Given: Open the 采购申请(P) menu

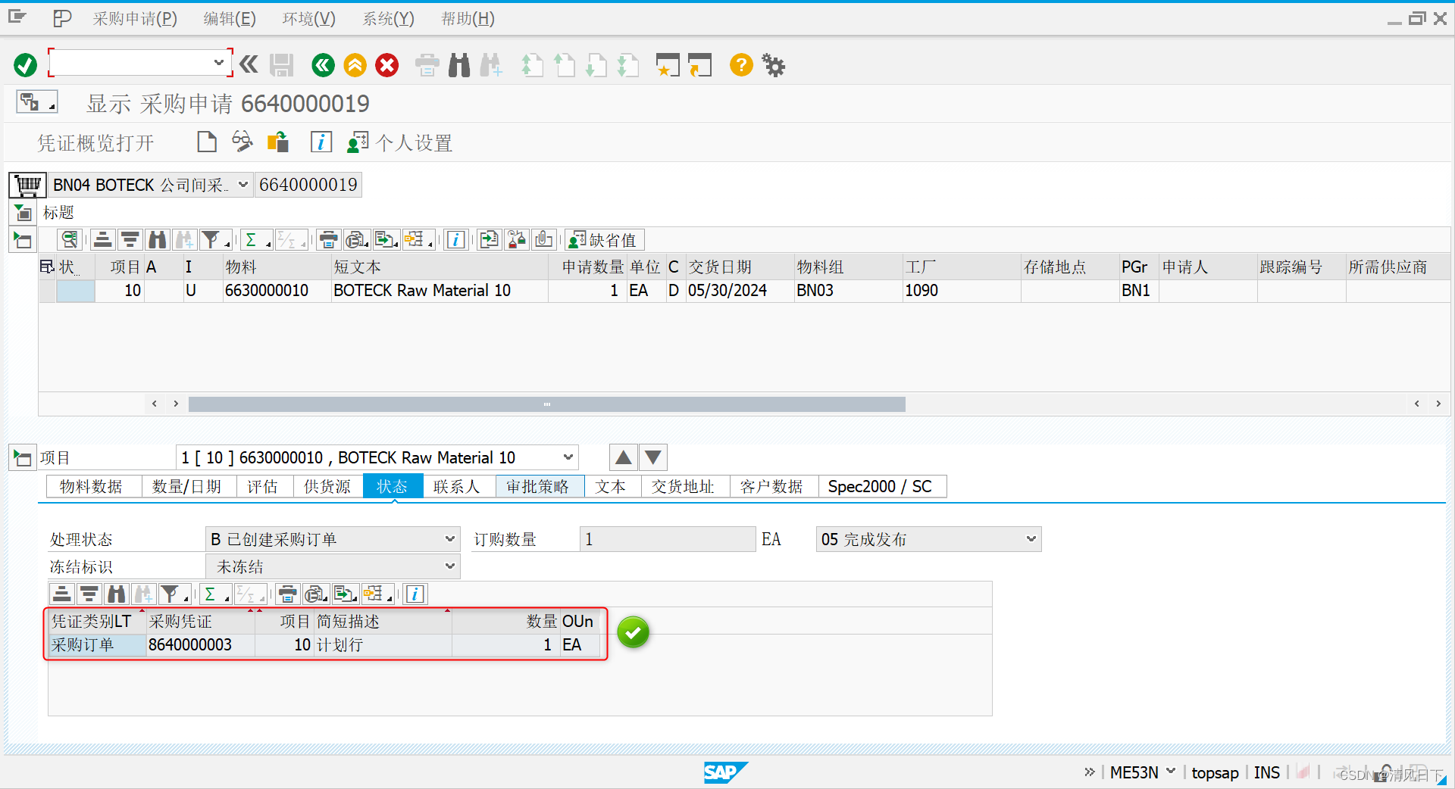Looking at the screenshot, I should (135, 19).
